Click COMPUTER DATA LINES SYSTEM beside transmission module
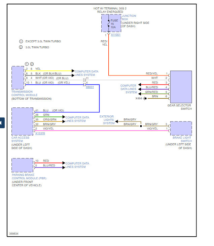 [86, 73]
